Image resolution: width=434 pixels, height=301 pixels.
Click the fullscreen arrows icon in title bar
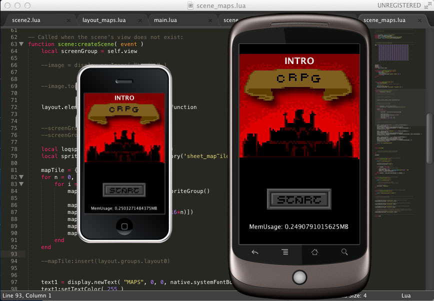tap(427, 5)
